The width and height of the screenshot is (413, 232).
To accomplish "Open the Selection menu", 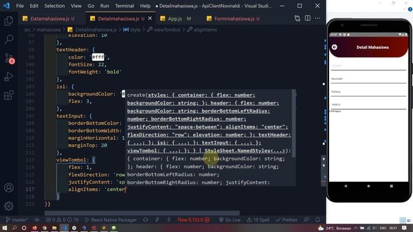I will tap(54, 6).
